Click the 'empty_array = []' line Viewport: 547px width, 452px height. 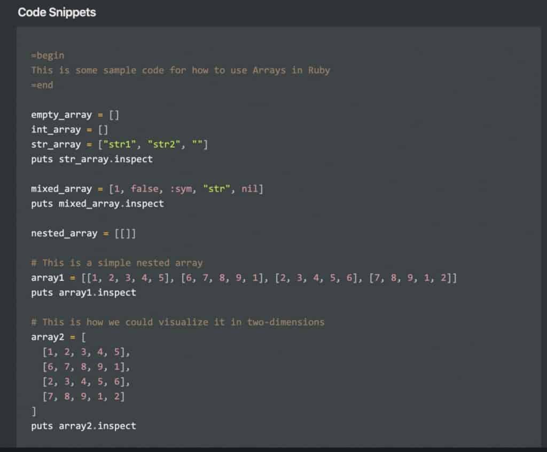(75, 115)
